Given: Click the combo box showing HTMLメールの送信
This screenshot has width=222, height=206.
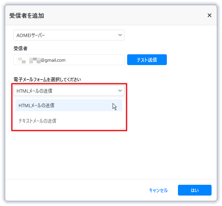Looking at the screenshot, I should coord(64,91).
